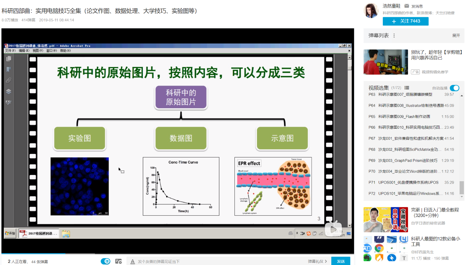Click the 视频剪辑免费学 ad source text
This screenshot has width=471, height=265.
(435, 72)
